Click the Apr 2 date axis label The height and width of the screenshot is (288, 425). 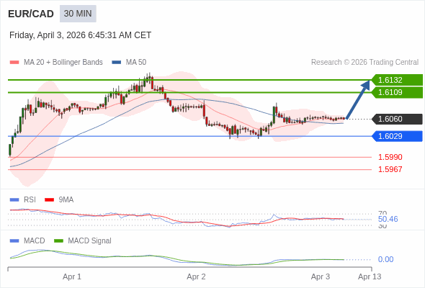[196, 276]
